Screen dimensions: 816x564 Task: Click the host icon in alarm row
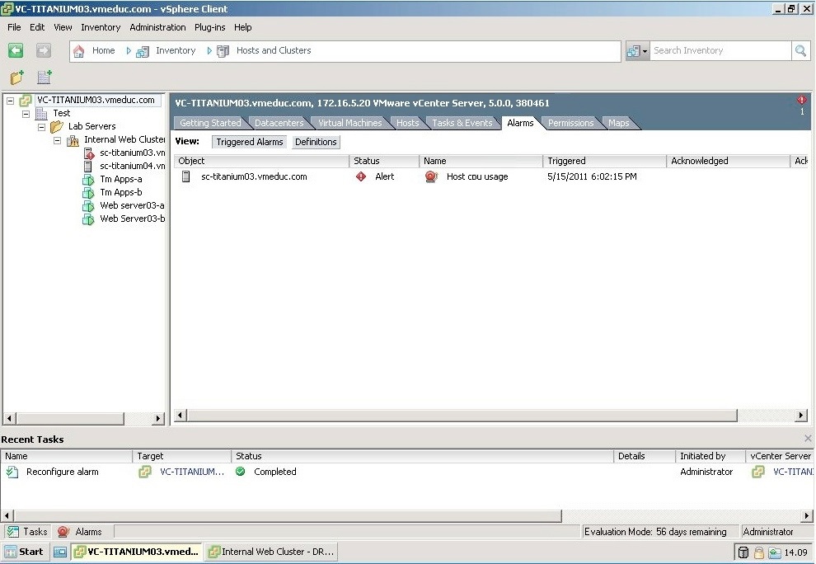[185, 176]
